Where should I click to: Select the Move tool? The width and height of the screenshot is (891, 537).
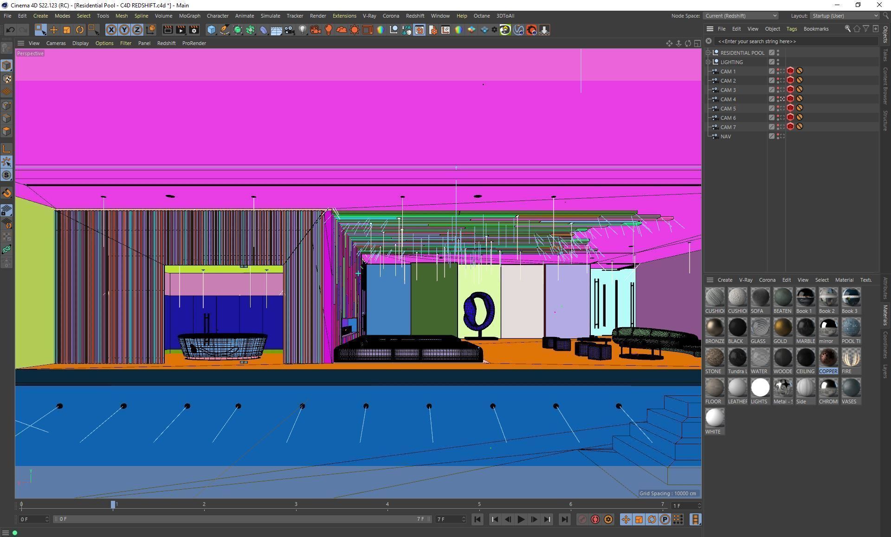click(x=54, y=30)
